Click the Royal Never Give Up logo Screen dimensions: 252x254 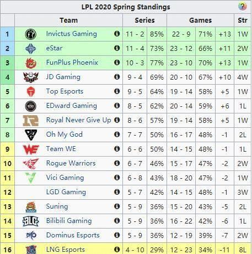30,121
